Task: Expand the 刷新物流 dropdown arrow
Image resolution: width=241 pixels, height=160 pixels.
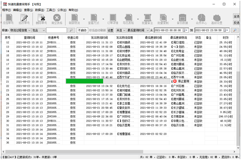Action: (x=84, y=19)
